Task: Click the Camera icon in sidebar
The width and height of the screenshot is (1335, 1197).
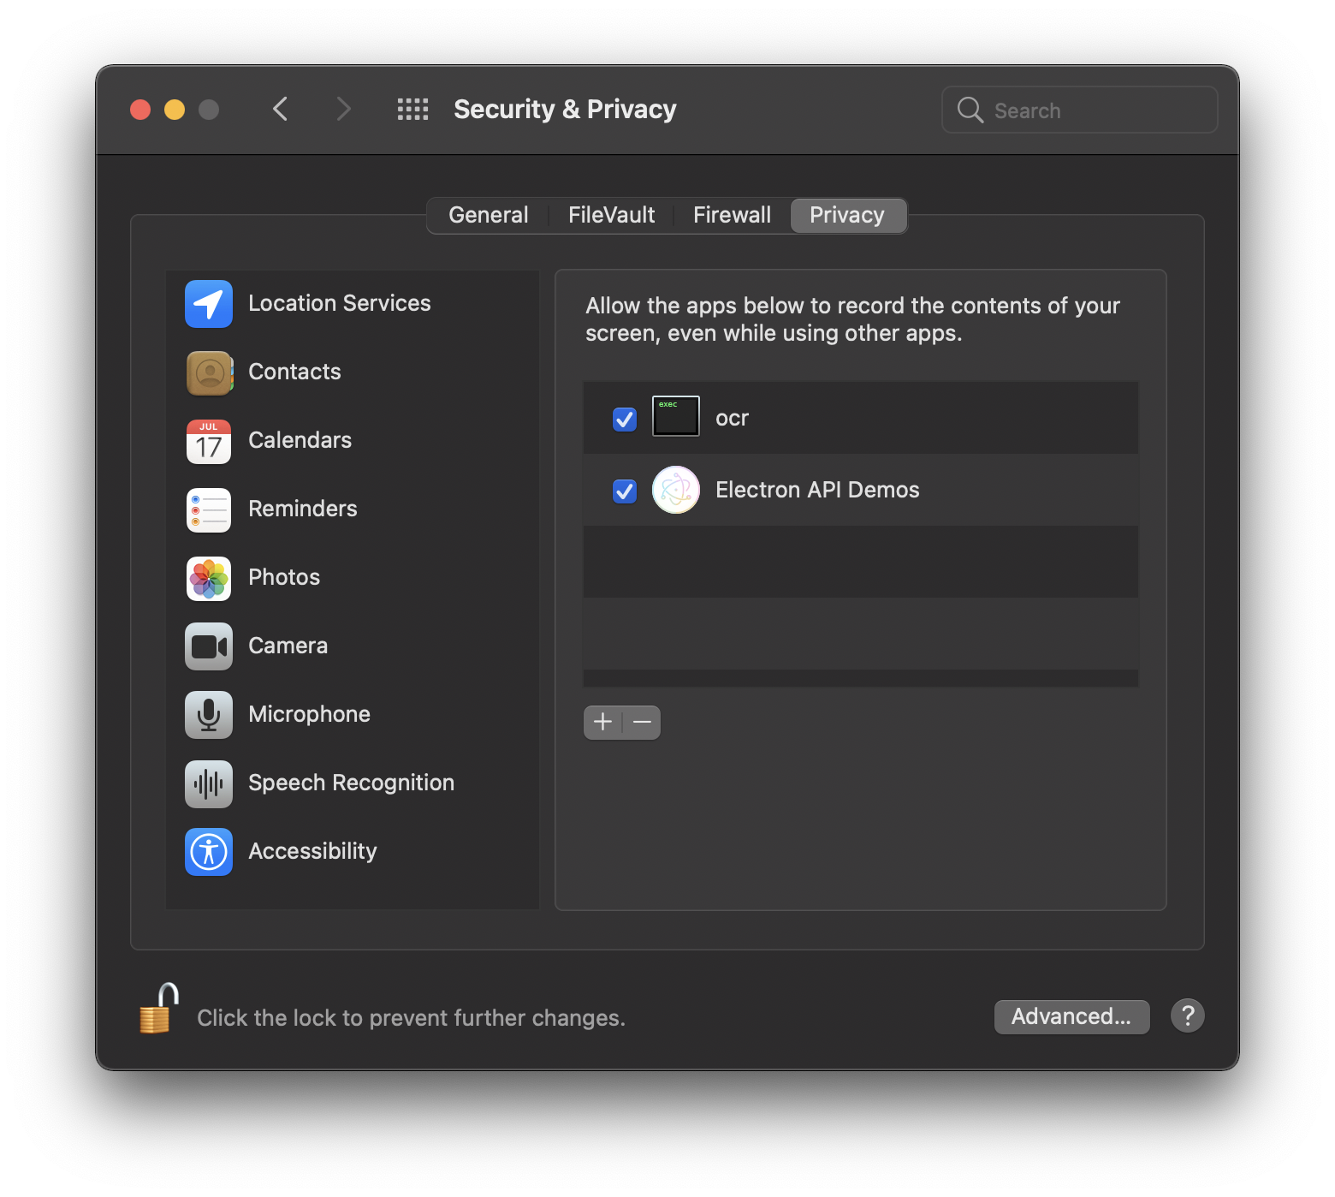Action: tap(209, 646)
